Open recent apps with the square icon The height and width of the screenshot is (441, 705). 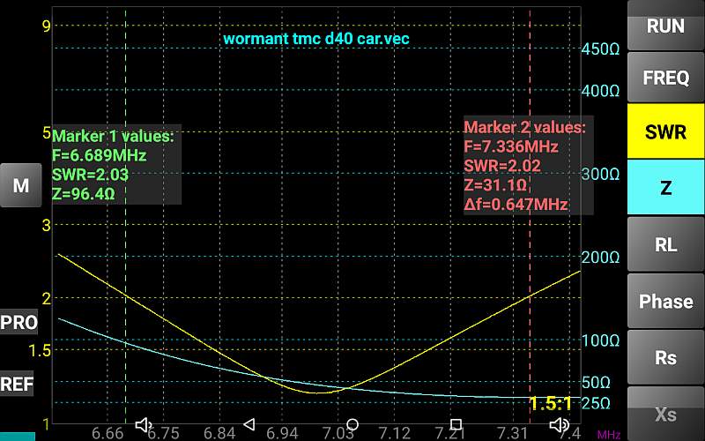click(x=456, y=424)
